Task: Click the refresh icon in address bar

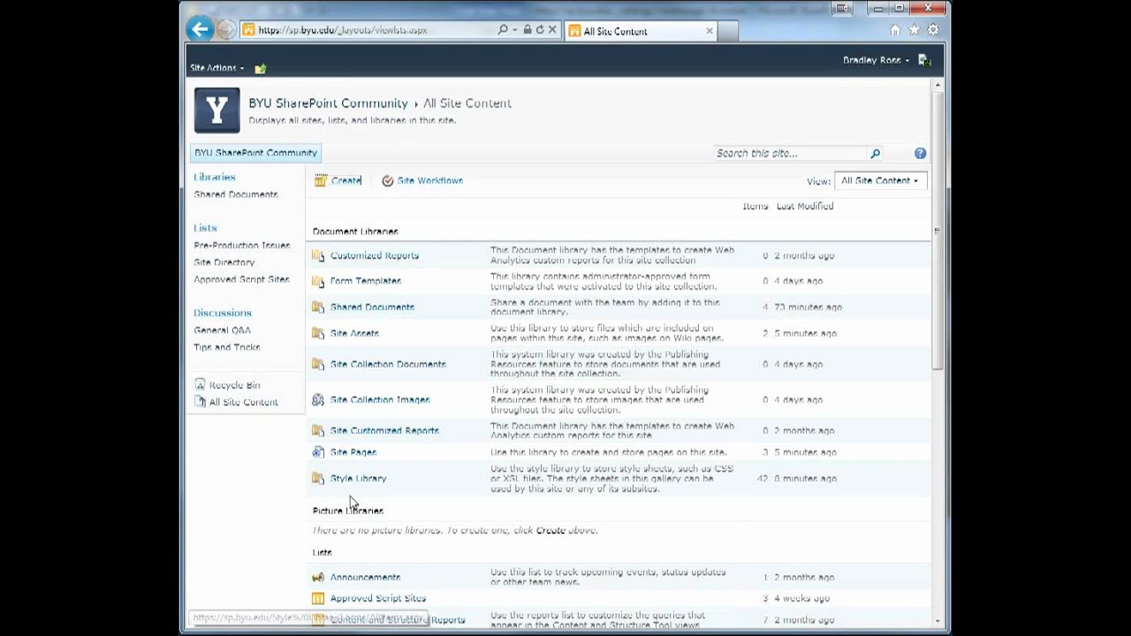Action: (x=540, y=30)
